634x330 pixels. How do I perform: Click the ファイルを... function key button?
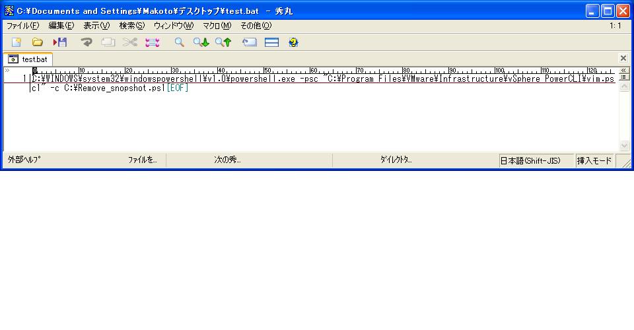(x=143, y=160)
